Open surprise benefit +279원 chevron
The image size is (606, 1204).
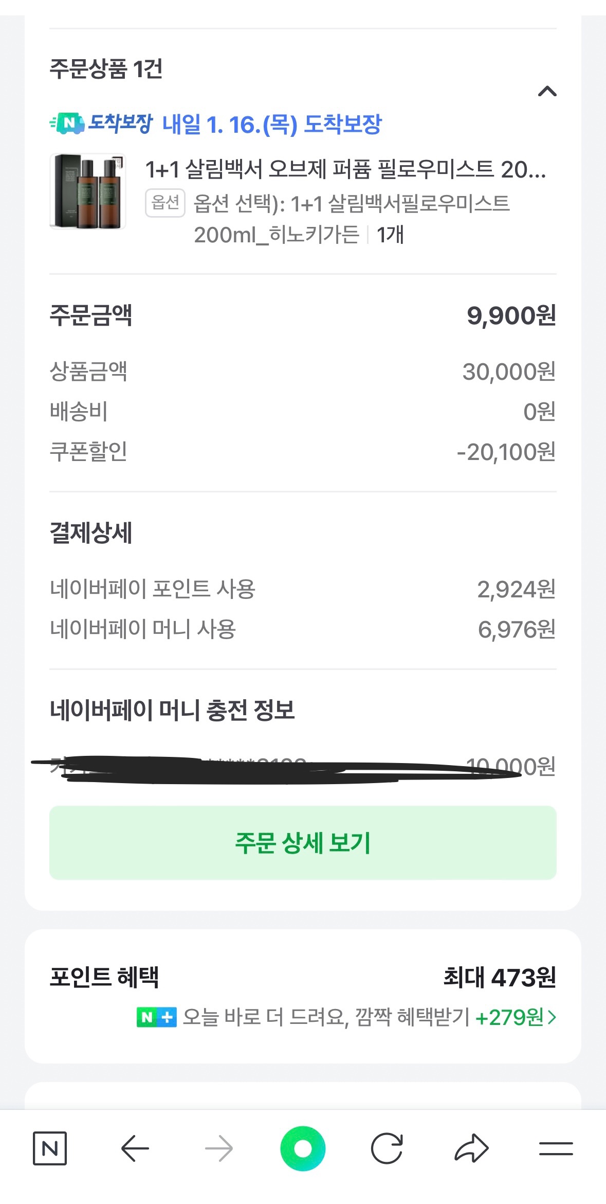pos(552,1017)
